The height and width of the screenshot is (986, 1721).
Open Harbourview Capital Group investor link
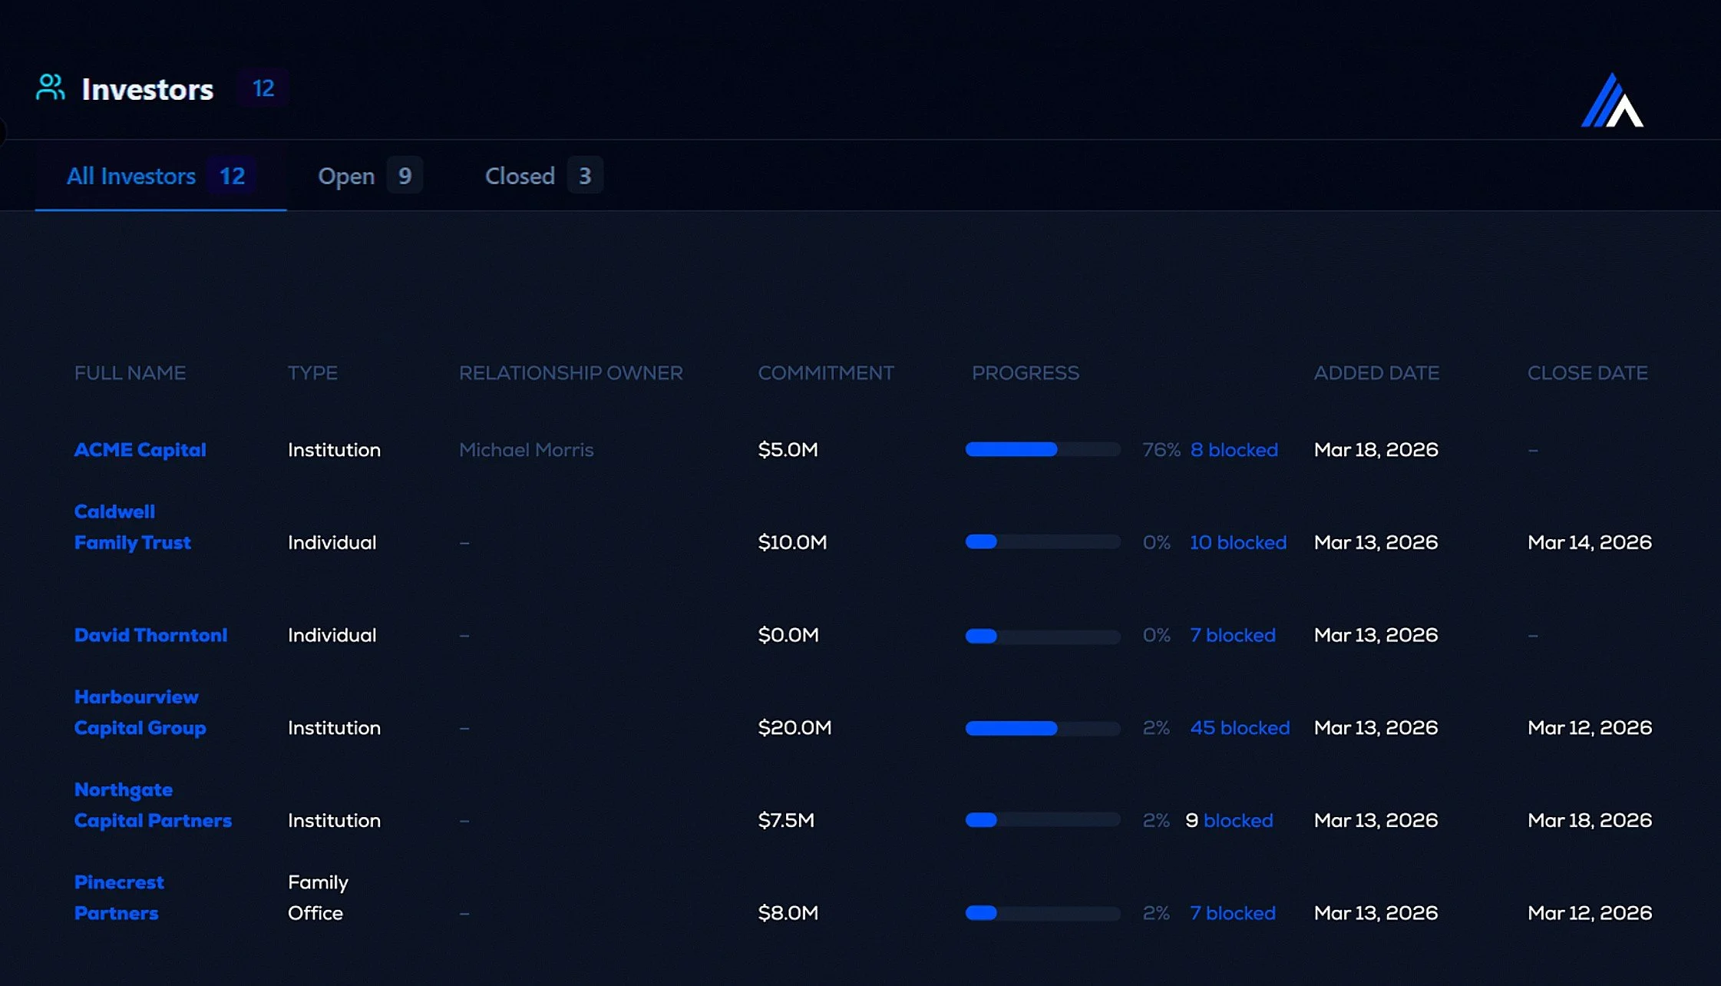140,712
